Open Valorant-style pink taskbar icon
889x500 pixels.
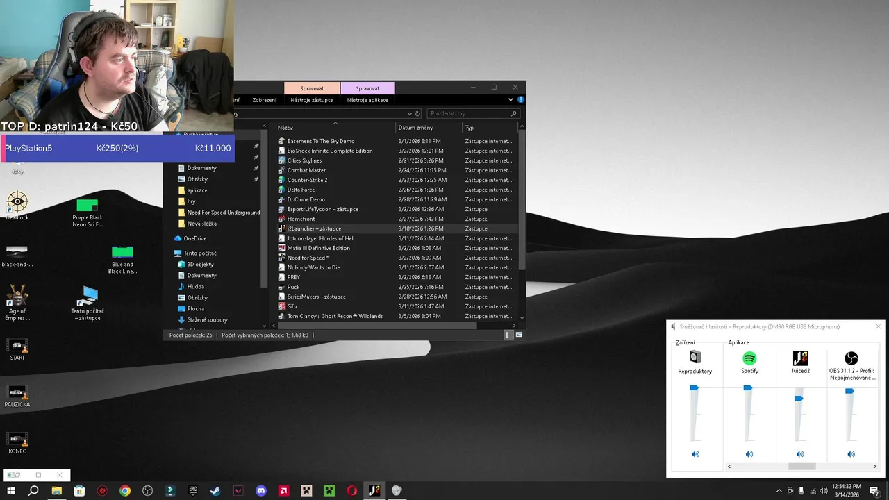[x=238, y=491]
